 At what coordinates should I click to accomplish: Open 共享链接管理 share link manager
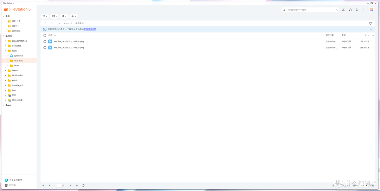tap(15, 180)
